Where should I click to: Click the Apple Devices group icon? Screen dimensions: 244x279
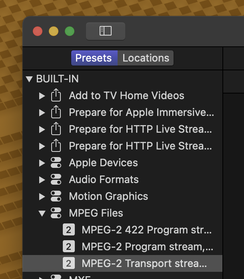tap(56, 163)
